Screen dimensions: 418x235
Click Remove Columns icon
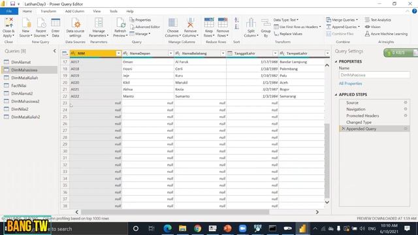pos(190,23)
